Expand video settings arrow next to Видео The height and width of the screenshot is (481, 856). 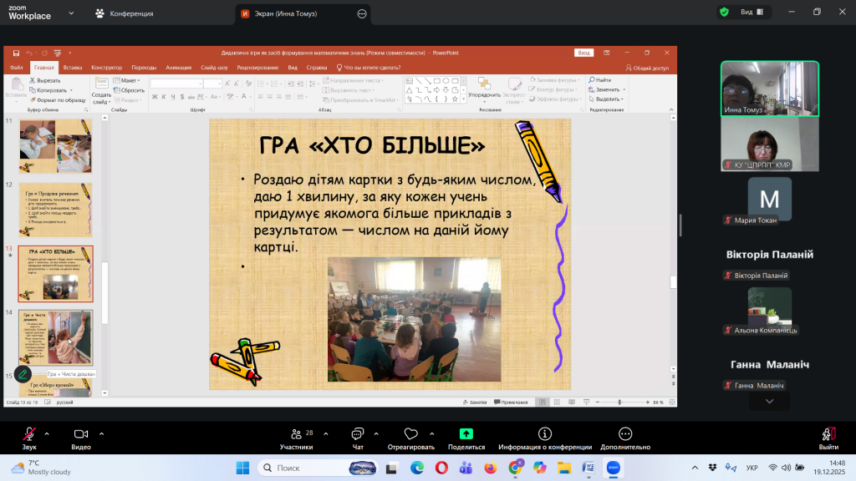pos(102,433)
